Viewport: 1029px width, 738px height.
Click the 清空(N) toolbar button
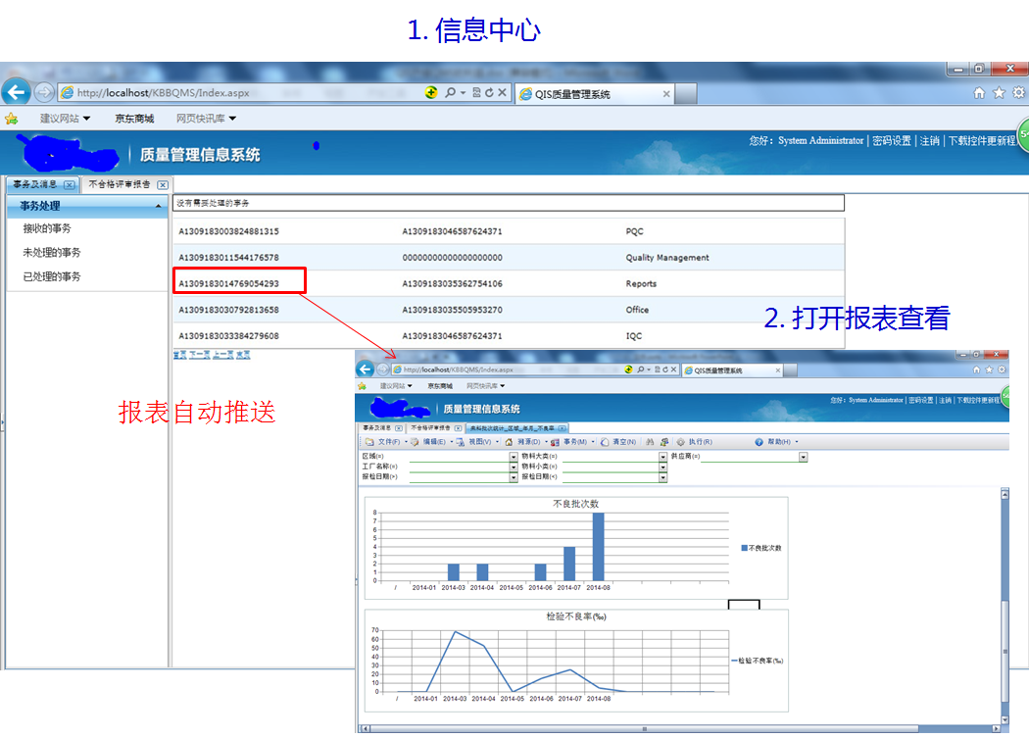pyautogui.click(x=619, y=442)
